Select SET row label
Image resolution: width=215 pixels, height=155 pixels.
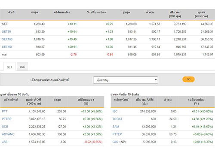(x=5, y=24)
